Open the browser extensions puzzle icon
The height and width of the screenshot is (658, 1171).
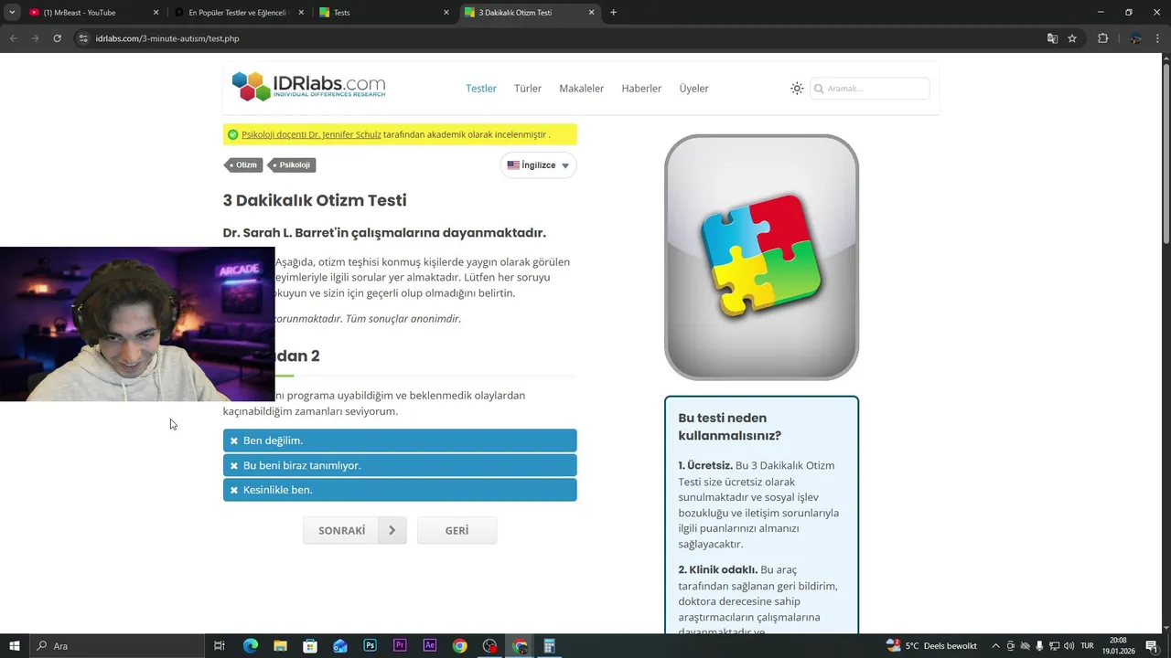(x=1102, y=38)
